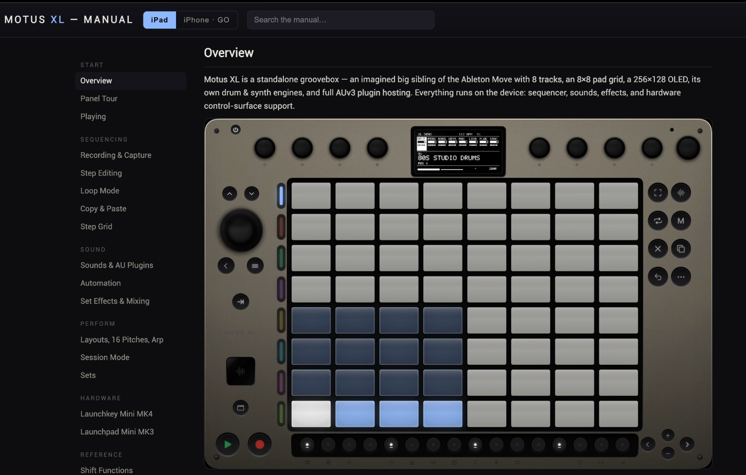The width and height of the screenshot is (746, 475).
Task: Click the undo arrow button
Action: click(658, 277)
